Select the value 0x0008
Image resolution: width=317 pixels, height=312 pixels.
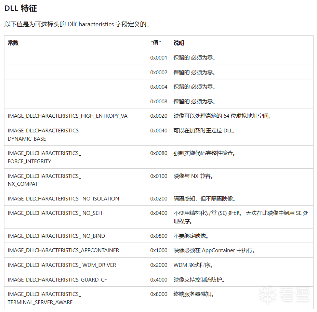(159, 102)
